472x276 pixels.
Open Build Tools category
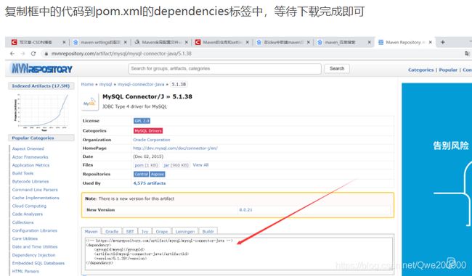(x=23, y=173)
